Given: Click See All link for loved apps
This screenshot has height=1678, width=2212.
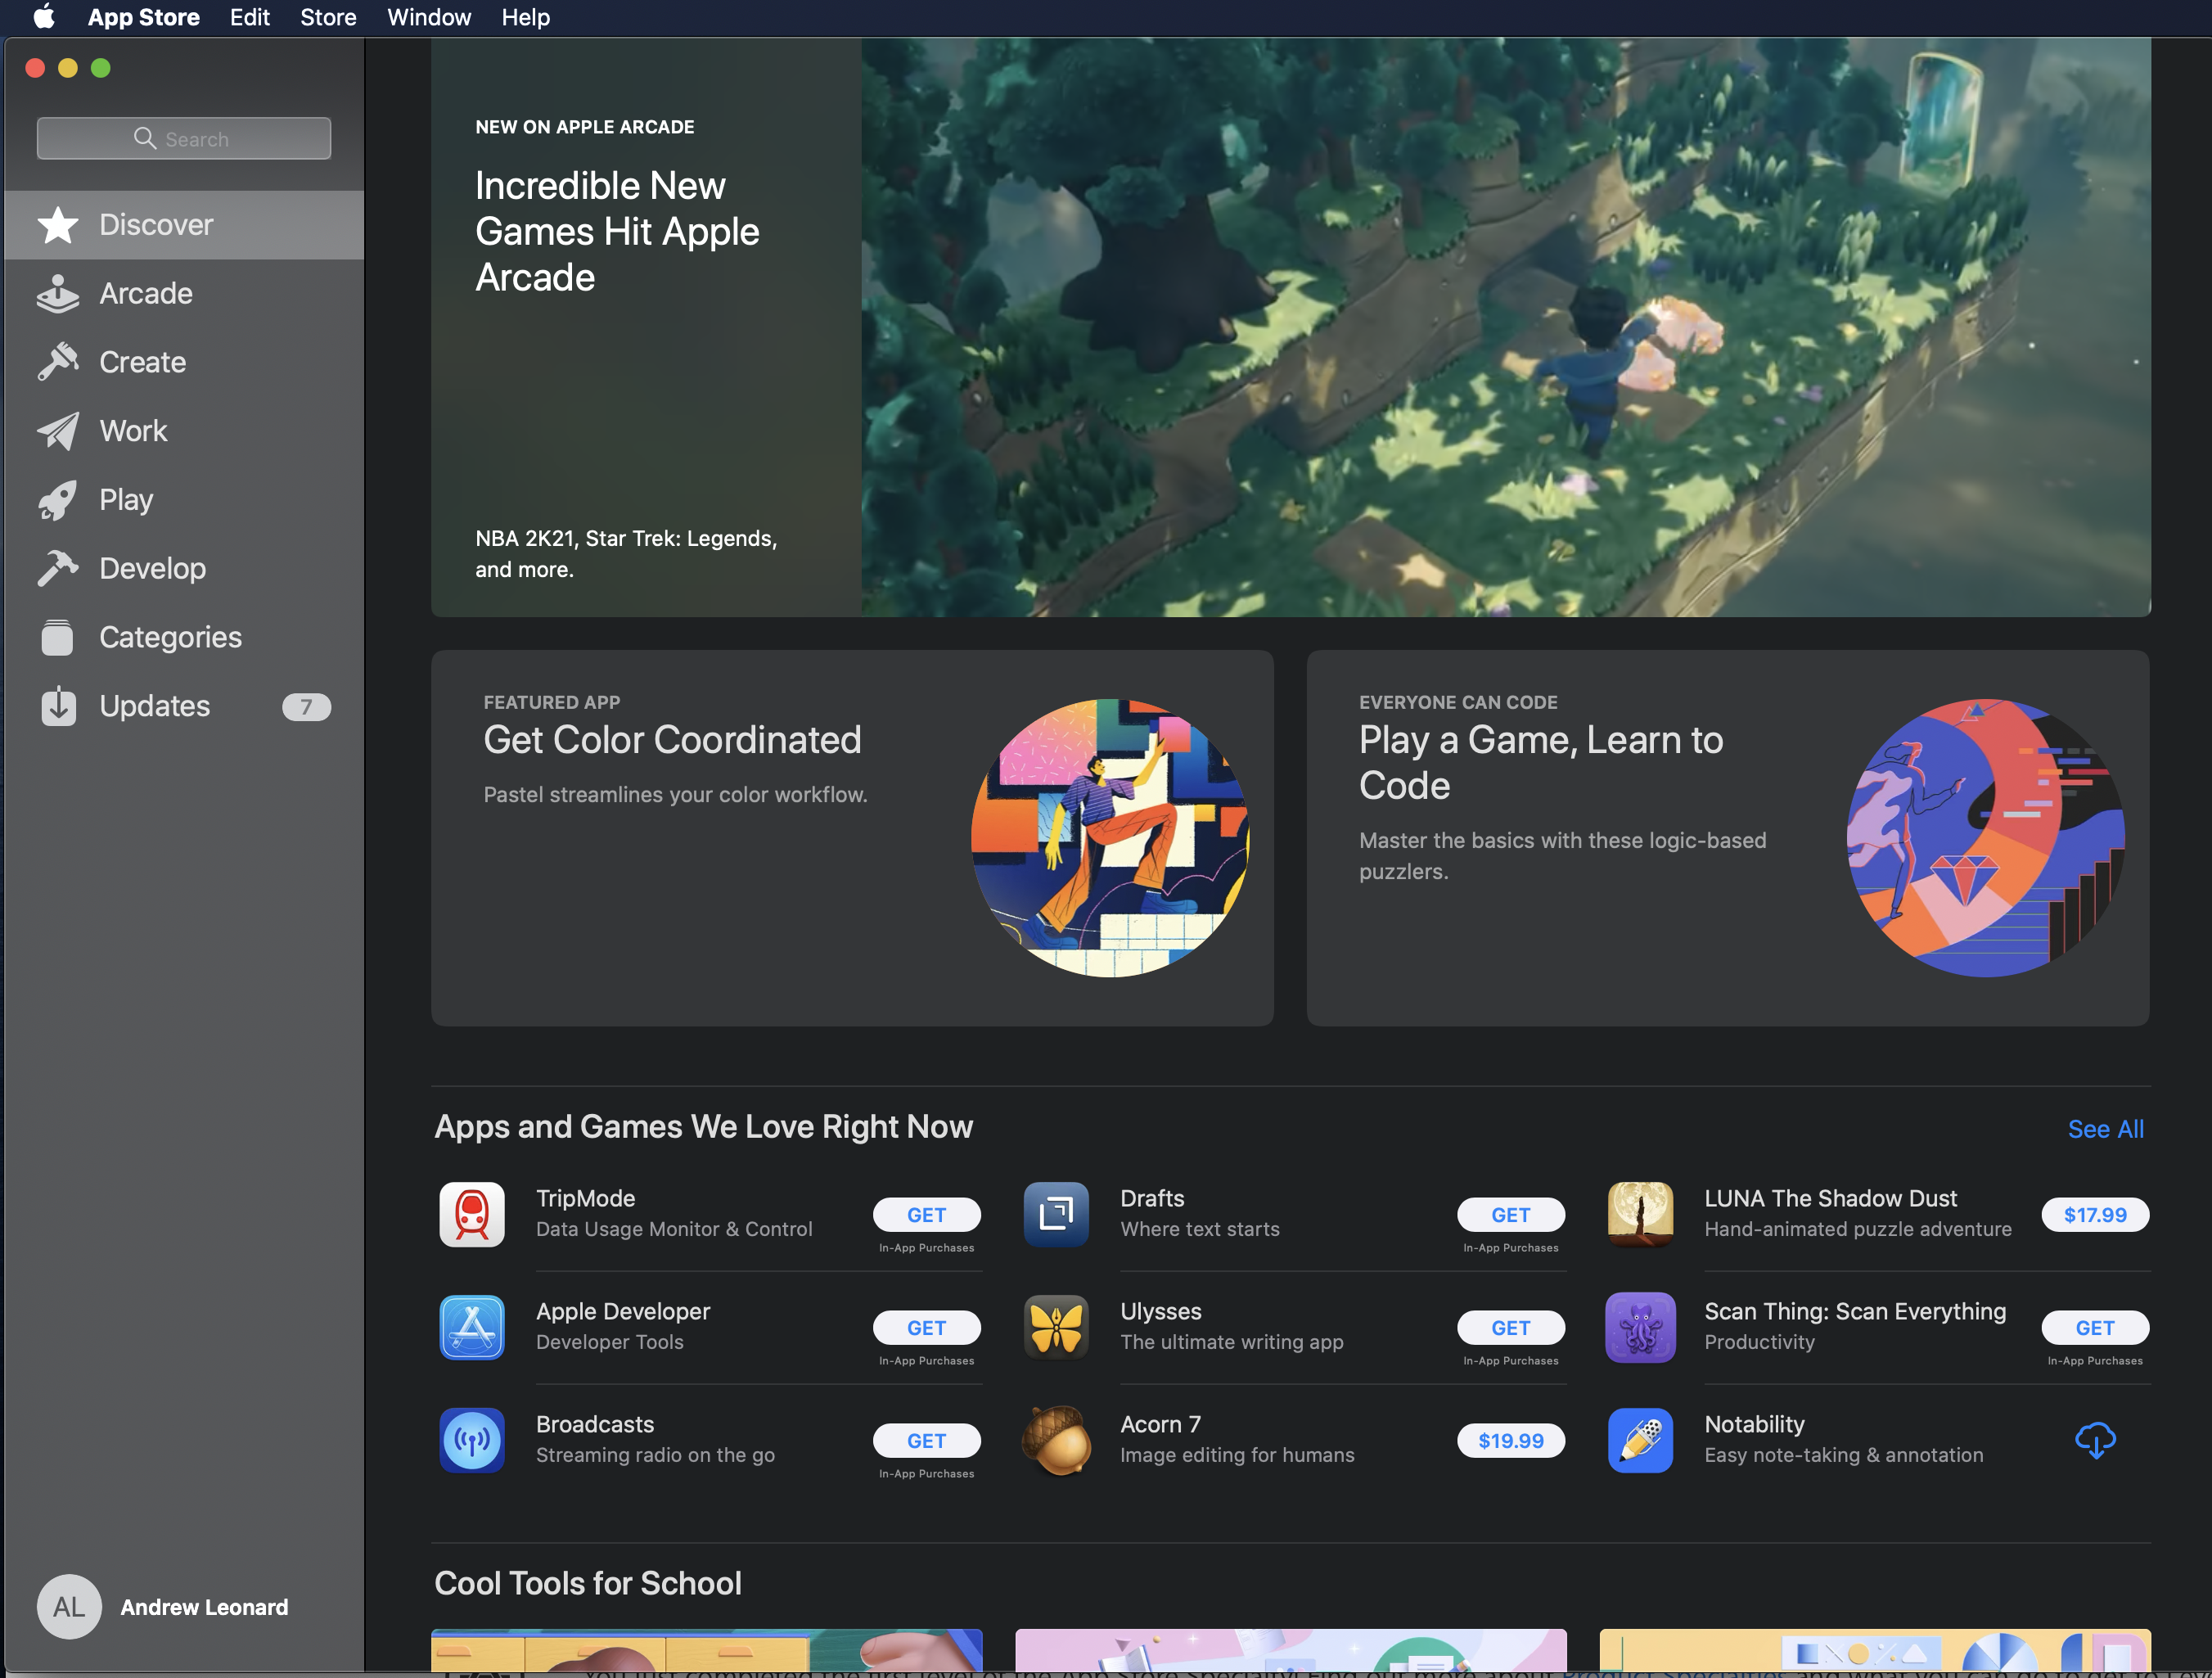Looking at the screenshot, I should (x=2105, y=1129).
